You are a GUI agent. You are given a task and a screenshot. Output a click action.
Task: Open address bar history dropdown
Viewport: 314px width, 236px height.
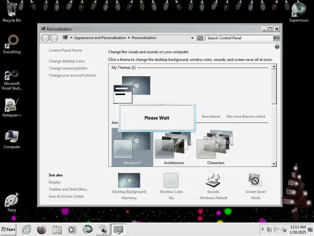192,38
